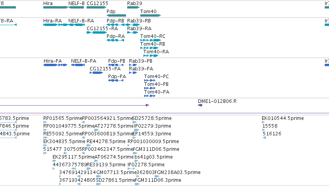Select the DME1-012B06.R feature arrow
Screen dimensions: 329x186
[x=200, y=105]
